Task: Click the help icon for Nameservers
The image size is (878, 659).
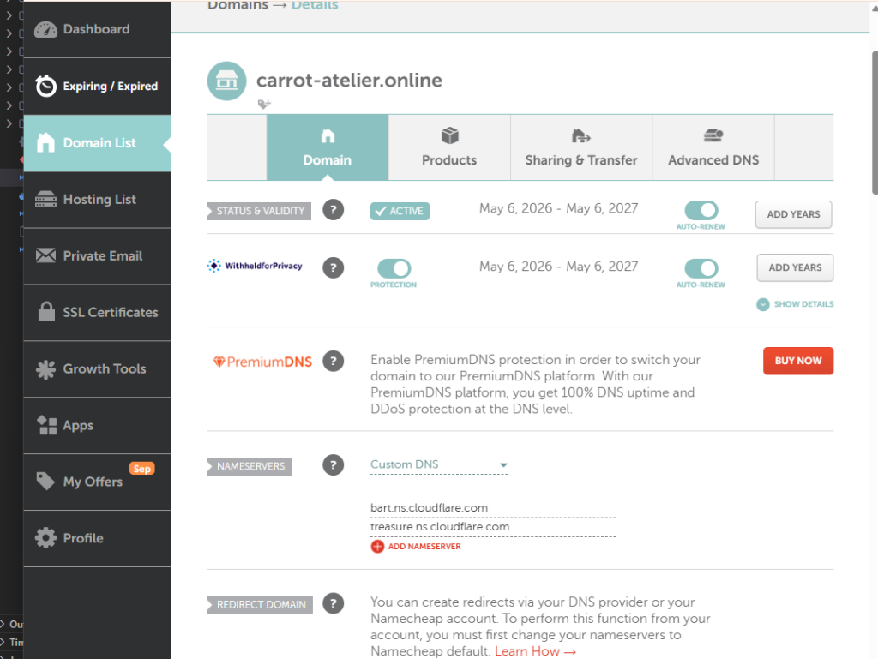Action: 334,464
